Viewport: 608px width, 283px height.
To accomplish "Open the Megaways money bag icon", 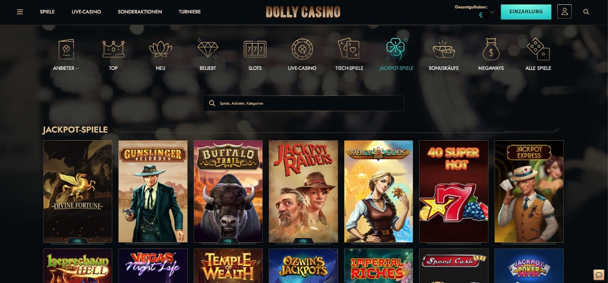I will click(491, 49).
